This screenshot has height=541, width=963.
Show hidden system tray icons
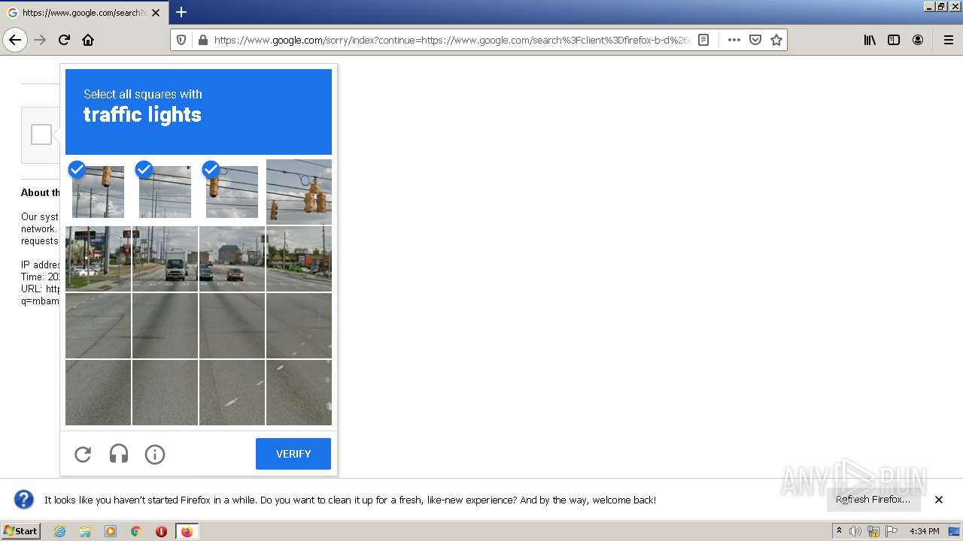[x=839, y=531]
